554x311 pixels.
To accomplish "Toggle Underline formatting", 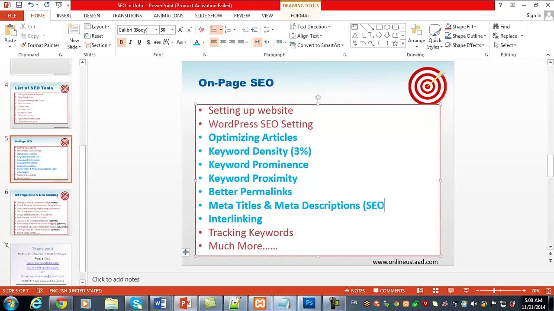I will [x=139, y=42].
